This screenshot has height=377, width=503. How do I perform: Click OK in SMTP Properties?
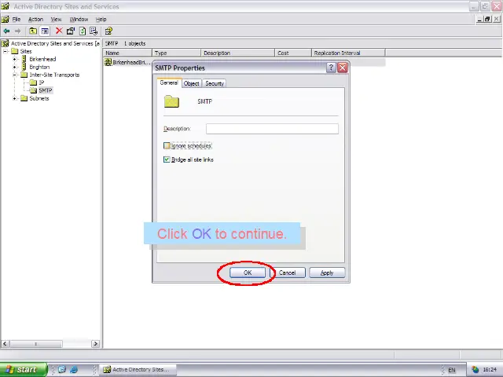pos(247,273)
